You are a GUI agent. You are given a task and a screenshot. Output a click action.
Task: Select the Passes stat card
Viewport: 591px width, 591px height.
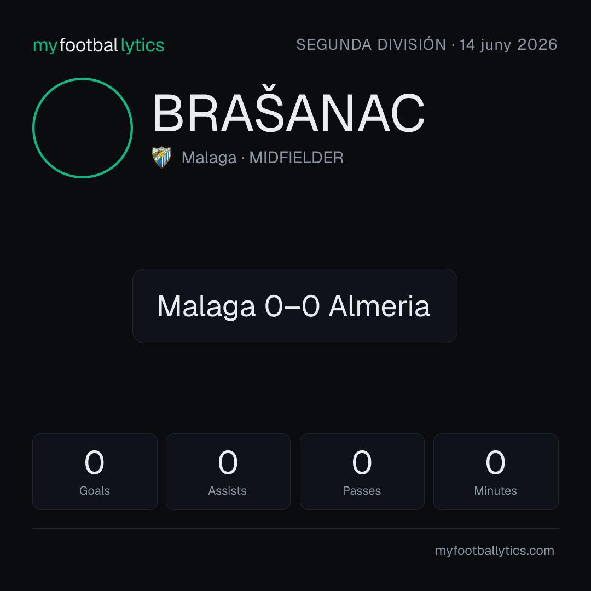click(x=362, y=472)
